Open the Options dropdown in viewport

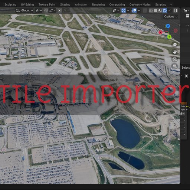point(171,17)
